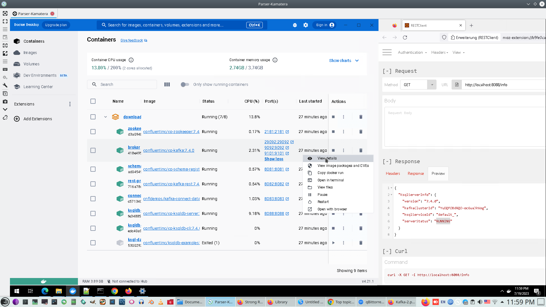546x307 pixels.
Task: Collapse the download container group
Action: tap(105, 117)
